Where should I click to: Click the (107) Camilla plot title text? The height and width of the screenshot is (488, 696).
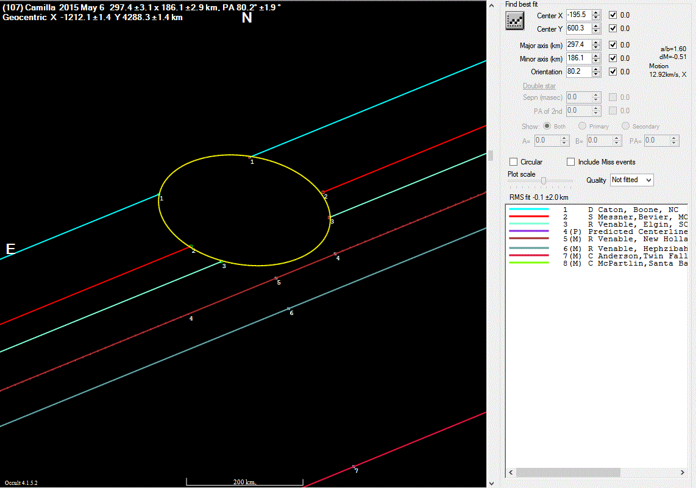tap(141, 7)
